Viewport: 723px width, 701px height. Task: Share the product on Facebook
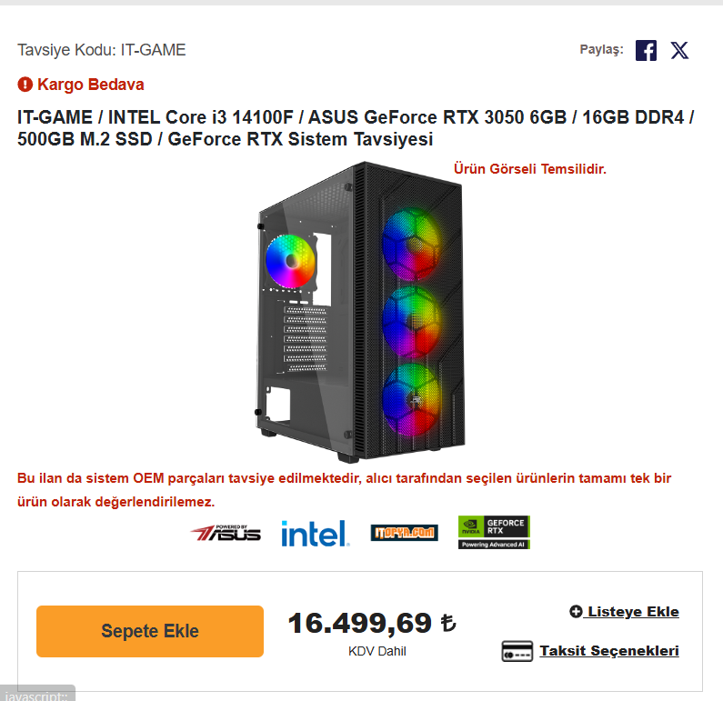646,50
